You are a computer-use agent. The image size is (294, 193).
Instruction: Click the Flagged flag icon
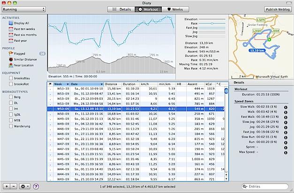[x=11, y=53]
